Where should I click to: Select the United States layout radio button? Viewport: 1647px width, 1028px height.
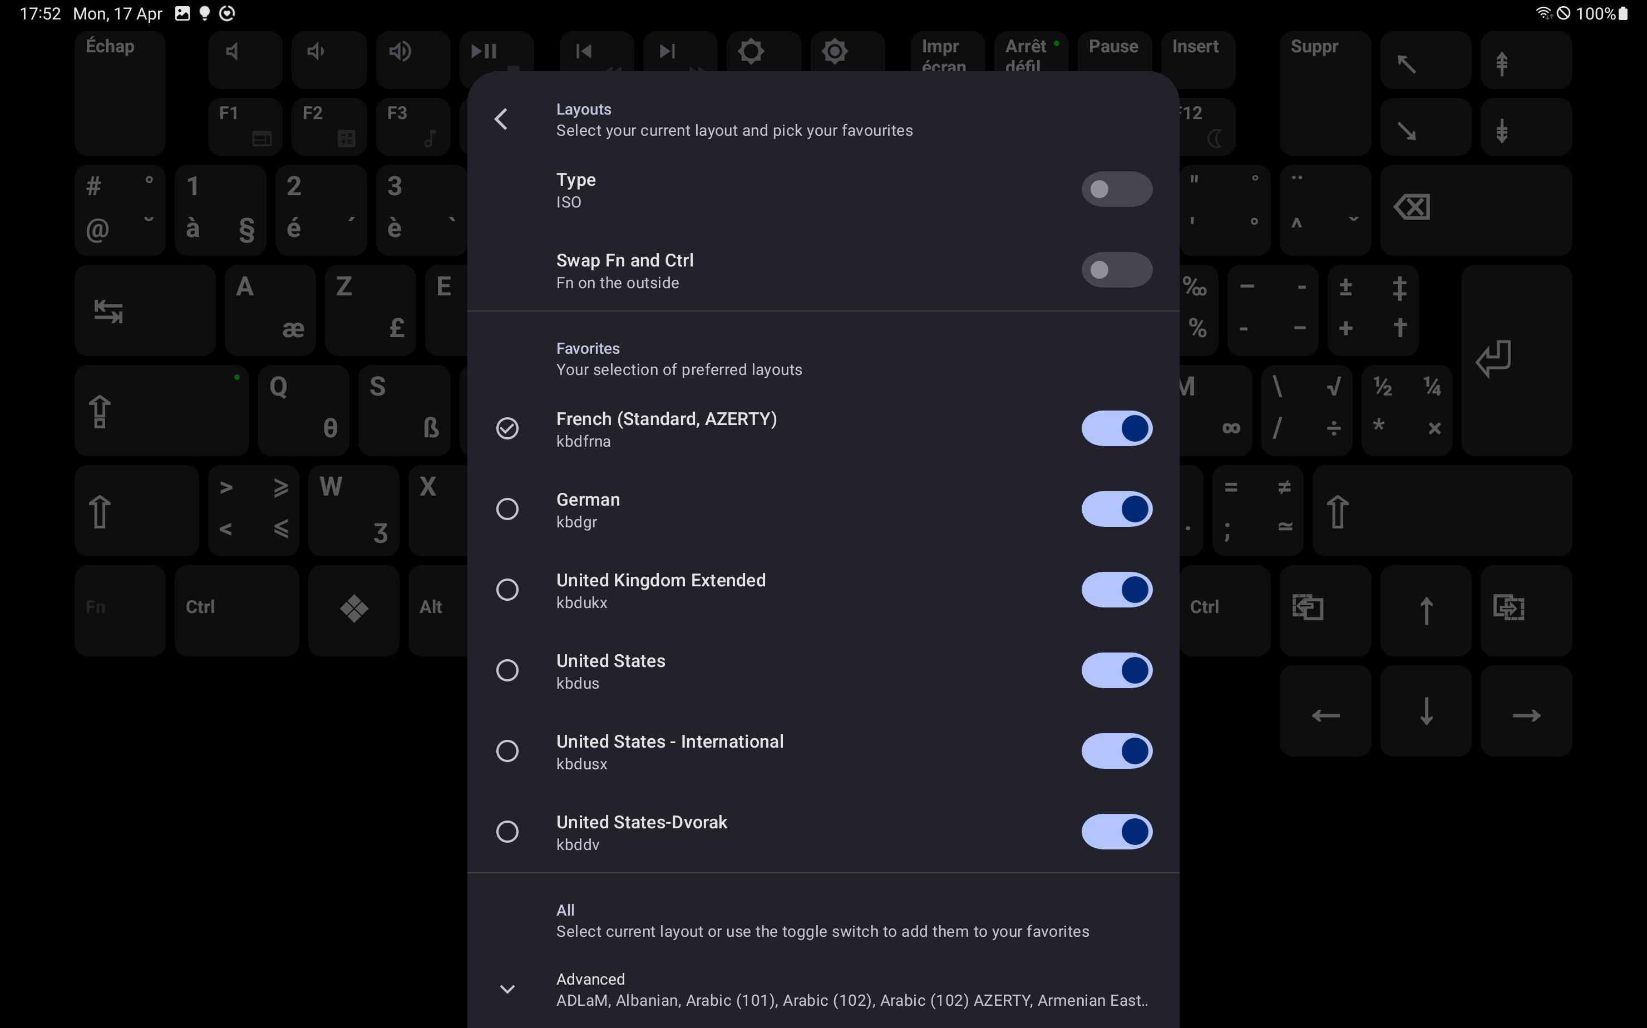[x=507, y=670]
